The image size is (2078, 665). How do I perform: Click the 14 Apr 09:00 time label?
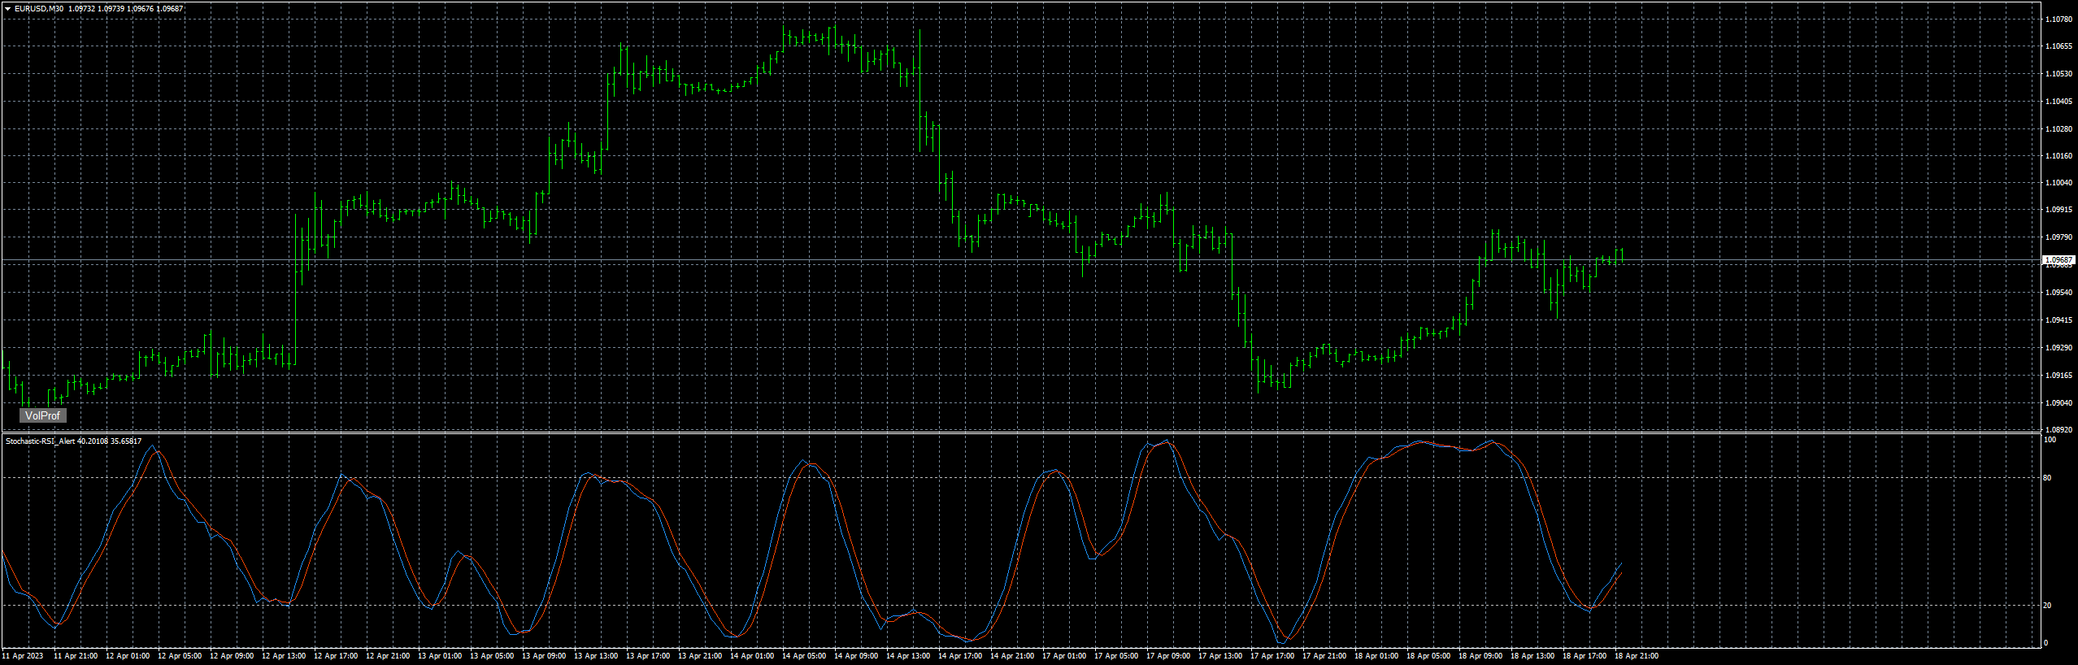pos(856,656)
